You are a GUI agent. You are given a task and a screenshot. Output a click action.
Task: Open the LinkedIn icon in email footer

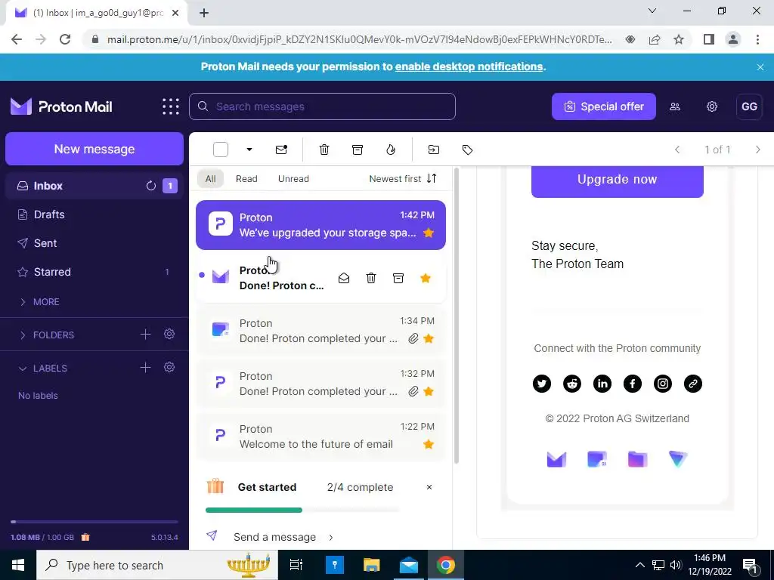(x=602, y=384)
